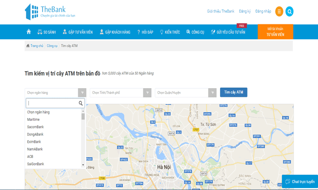Image resolution: width=318 pixels, height=190 pixels.
Task: Expand the Chọn Tỉnh/Thành phố dropdown
Action: (147, 93)
